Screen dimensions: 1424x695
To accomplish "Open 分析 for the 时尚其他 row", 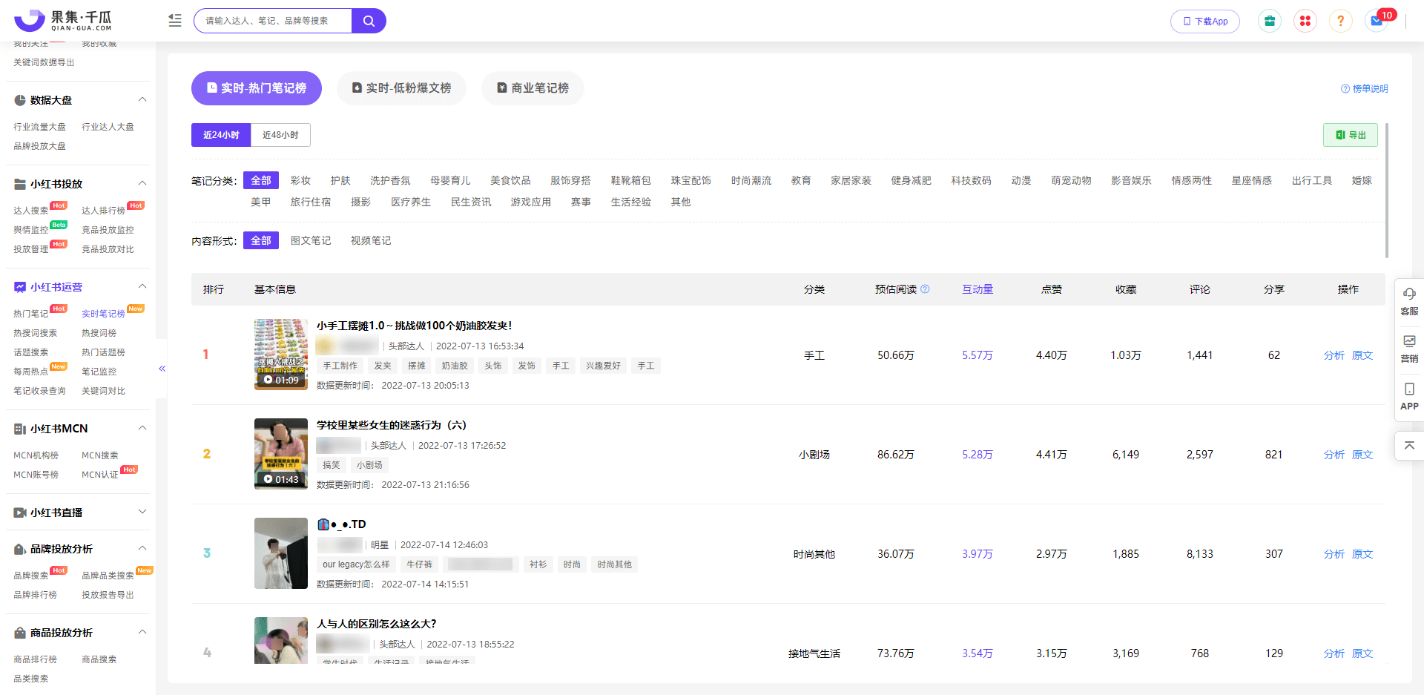I will (x=1334, y=554).
